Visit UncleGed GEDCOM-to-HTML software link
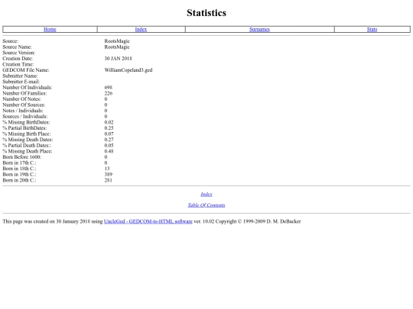The height and width of the screenshot is (309, 413). pos(148,221)
